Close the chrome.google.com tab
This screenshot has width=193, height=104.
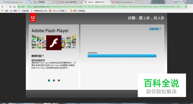pos(26,2)
